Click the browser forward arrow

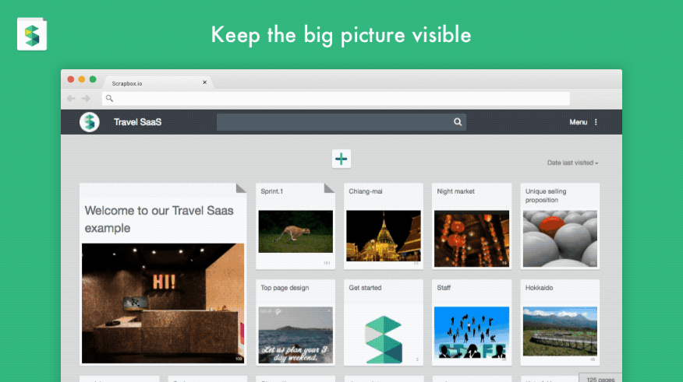(86, 99)
